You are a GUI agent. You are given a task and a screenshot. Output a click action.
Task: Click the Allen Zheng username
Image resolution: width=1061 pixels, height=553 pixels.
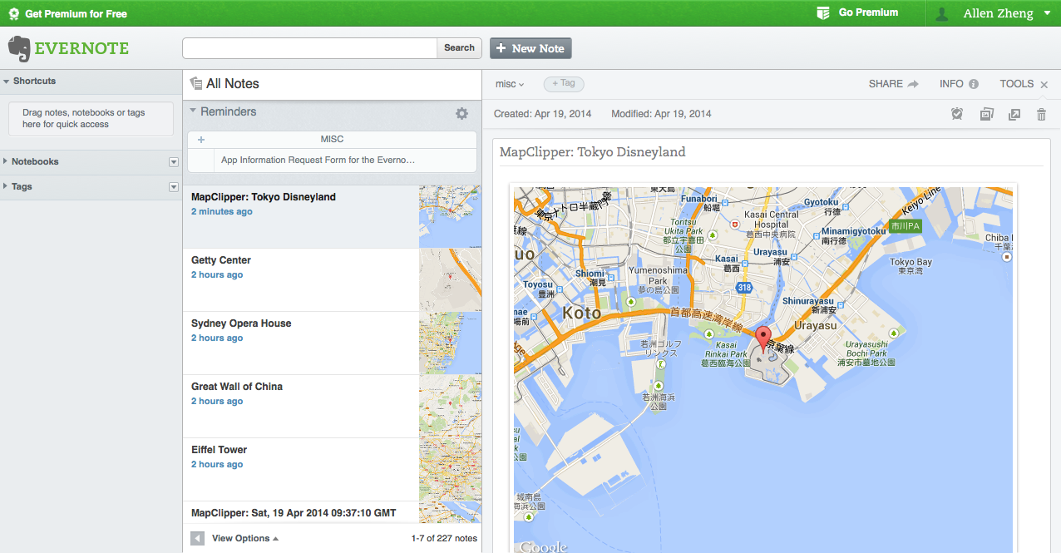(998, 13)
